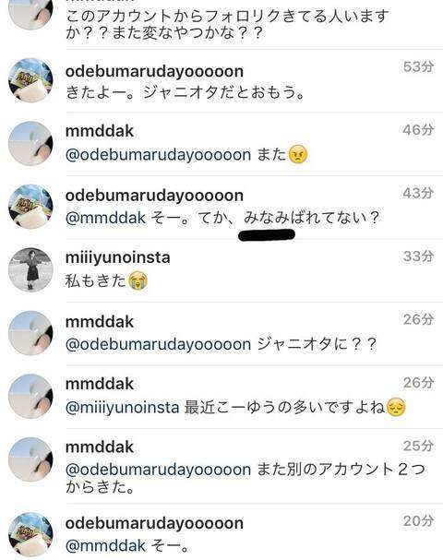This screenshot has height=560, width=443.
Task: Open username odebumarudayoooon on きたよー comment
Action: (x=154, y=71)
